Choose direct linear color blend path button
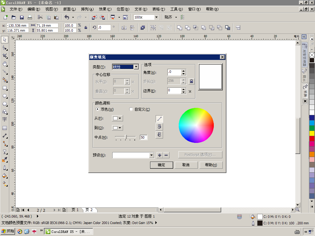The width and height of the screenshot is (315, 236). click(x=159, y=119)
